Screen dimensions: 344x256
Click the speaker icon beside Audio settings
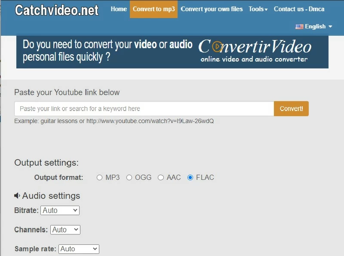(17, 196)
